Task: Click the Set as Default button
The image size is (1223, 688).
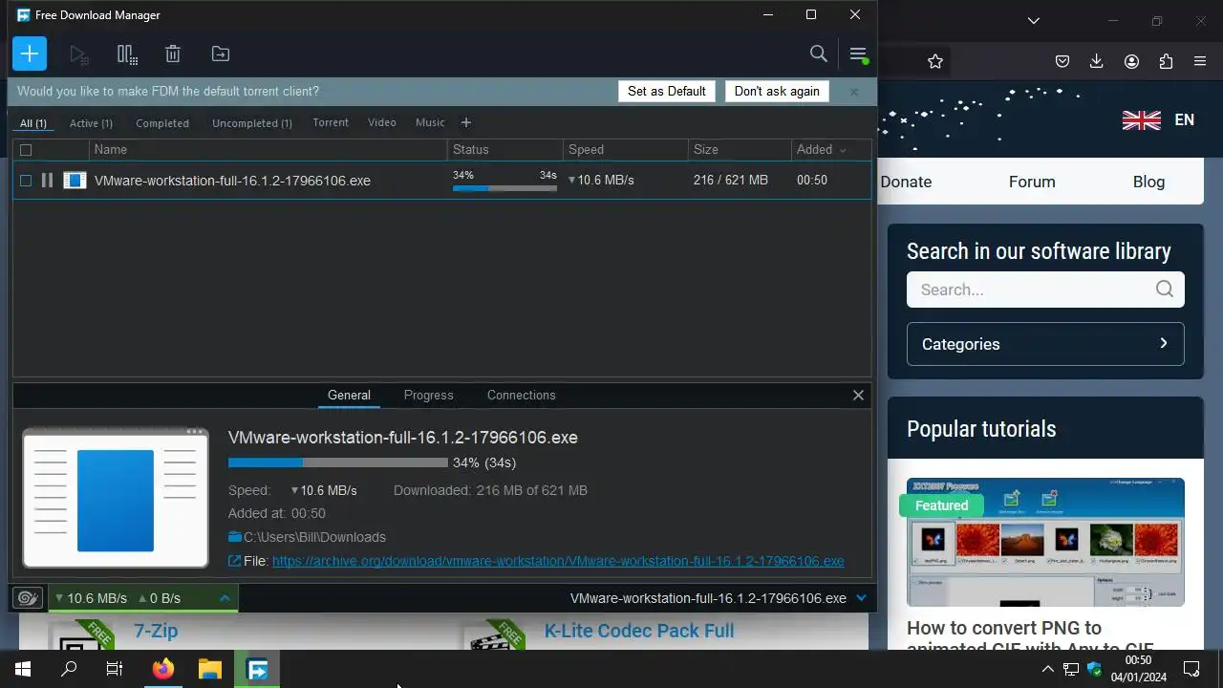Action: [667, 91]
